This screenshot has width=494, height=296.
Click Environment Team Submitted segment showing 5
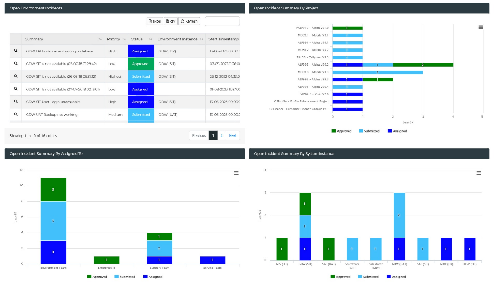point(53,221)
